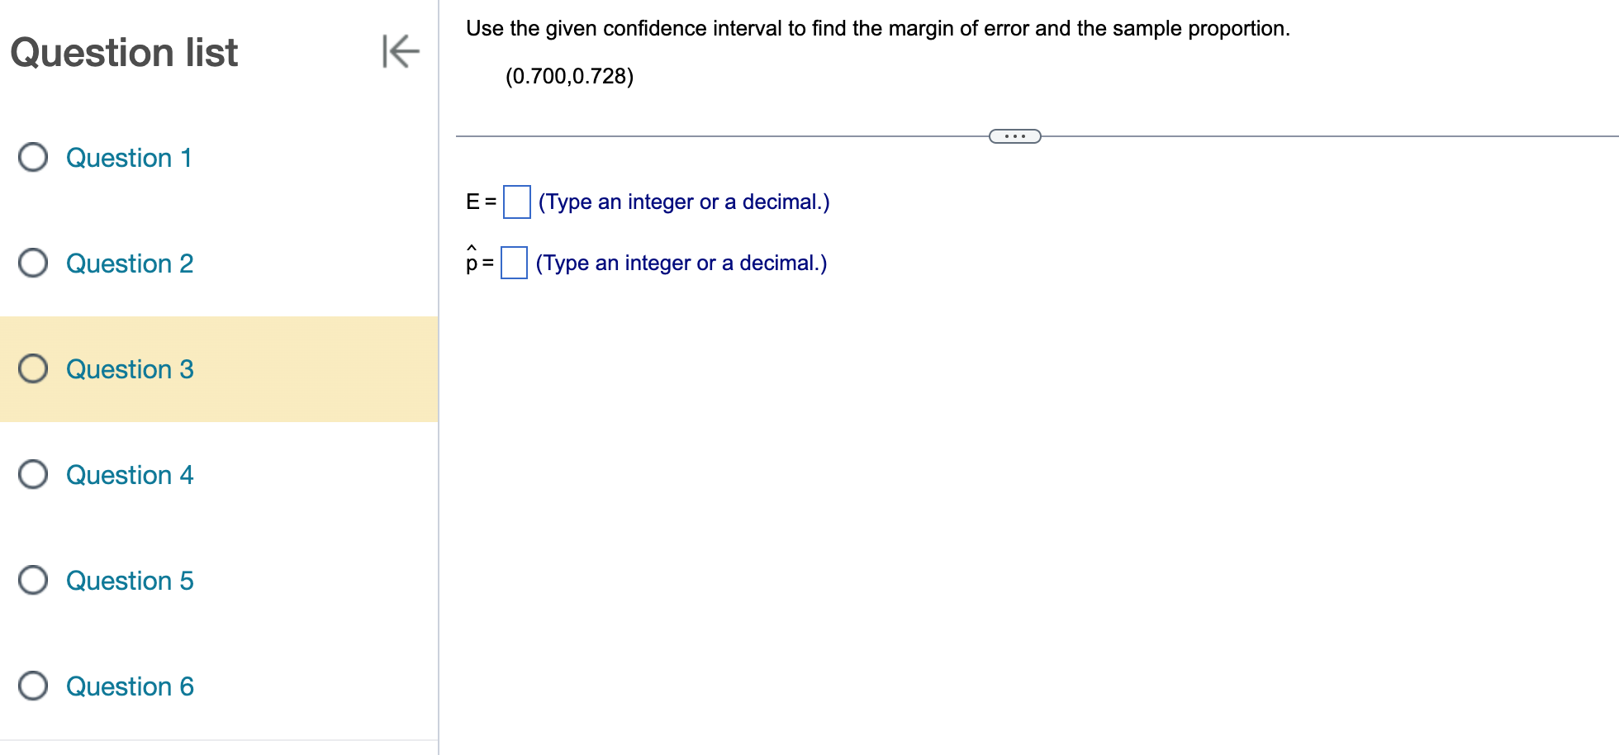
Task: Select the radio button for Question 6
Action: click(32, 686)
